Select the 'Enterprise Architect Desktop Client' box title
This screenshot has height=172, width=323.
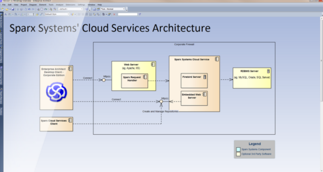54,72
